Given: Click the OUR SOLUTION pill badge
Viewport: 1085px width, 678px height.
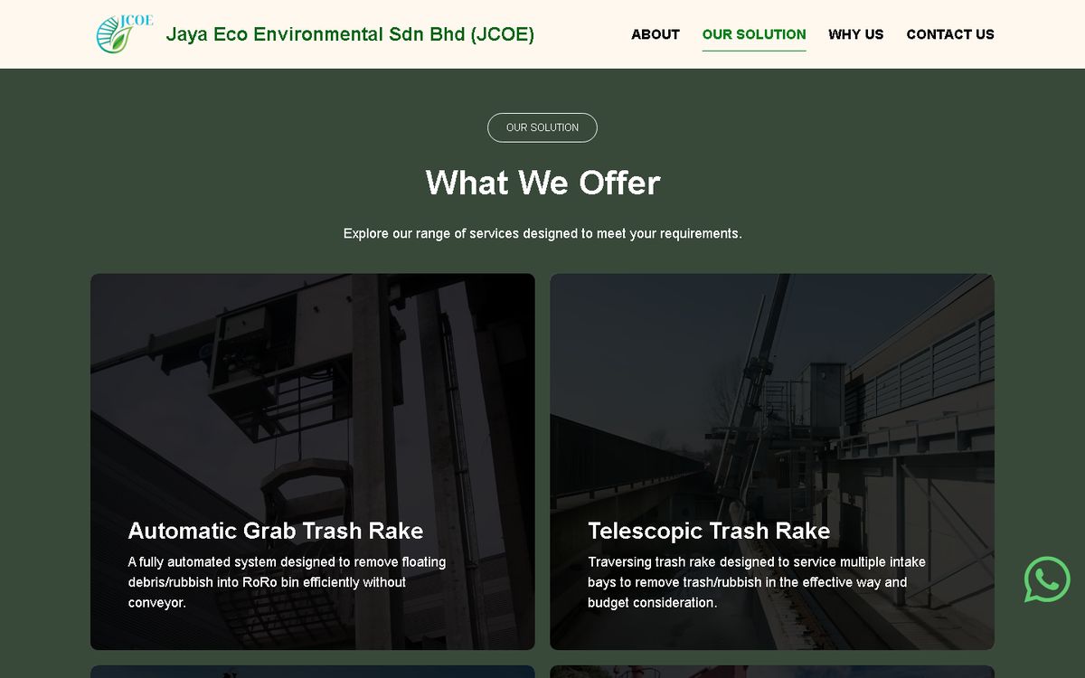Looking at the screenshot, I should [x=542, y=127].
